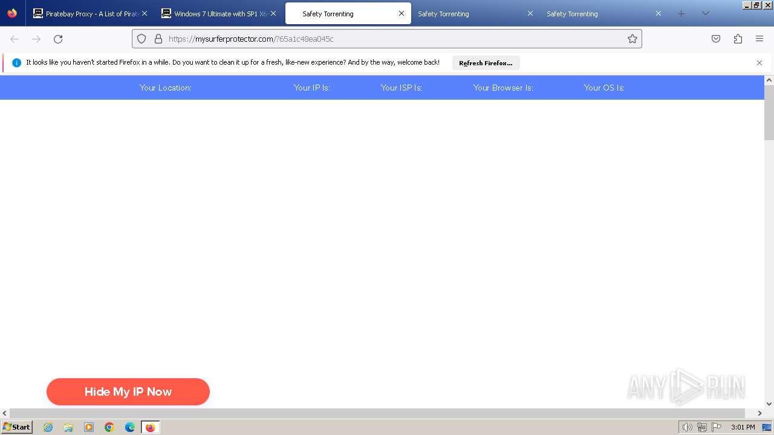Click the Your ISP Is label

pos(402,88)
